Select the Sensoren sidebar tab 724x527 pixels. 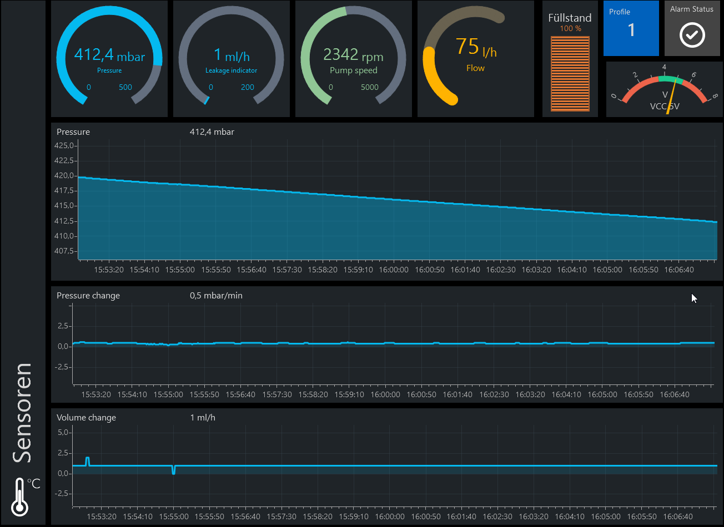(x=23, y=413)
